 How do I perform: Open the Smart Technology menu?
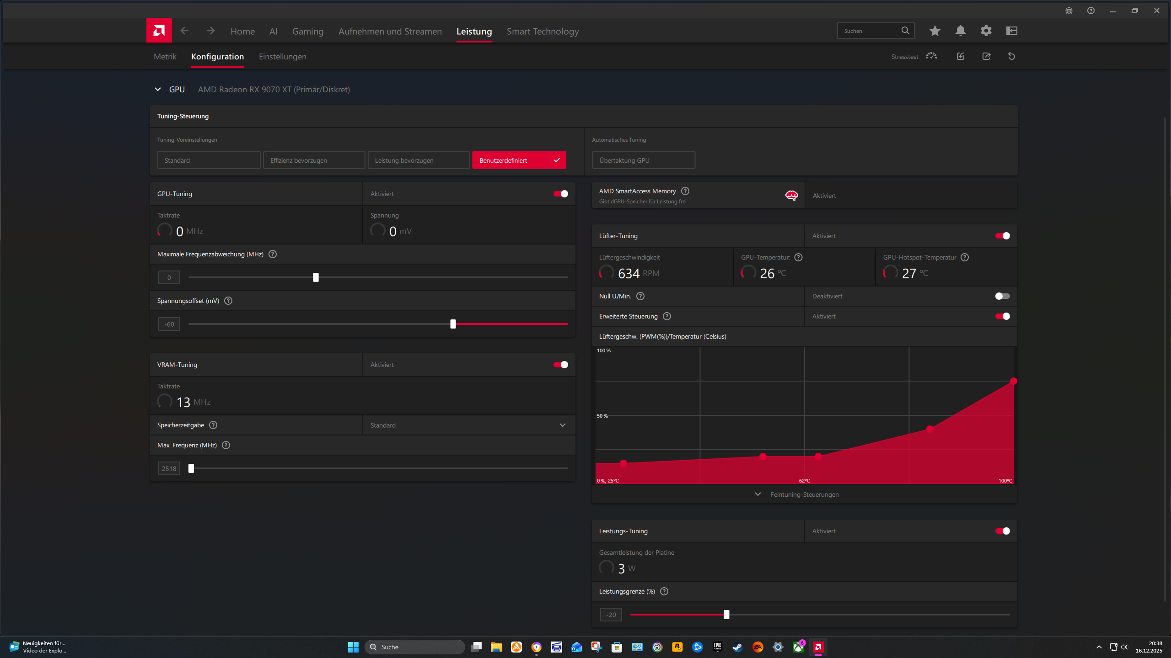click(543, 31)
